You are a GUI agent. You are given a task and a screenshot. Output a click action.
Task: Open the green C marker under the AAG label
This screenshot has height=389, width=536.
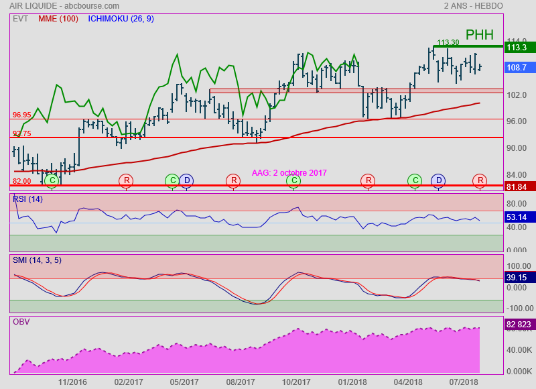click(x=293, y=180)
